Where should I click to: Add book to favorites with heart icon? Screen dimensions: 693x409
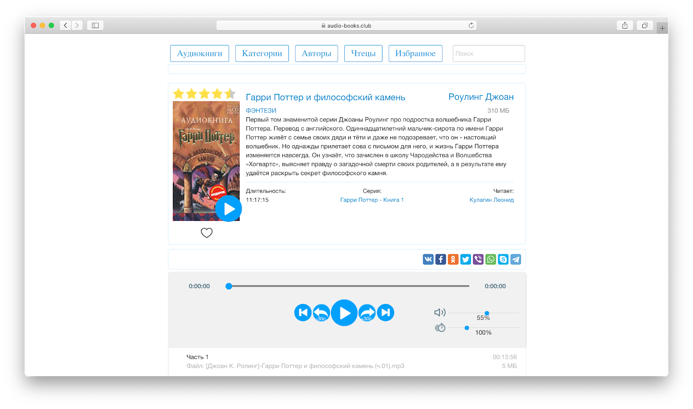[x=207, y=233]
